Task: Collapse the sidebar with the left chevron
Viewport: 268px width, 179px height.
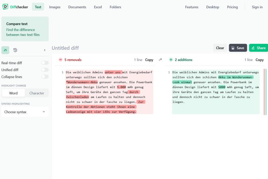Action: point(45,50)
